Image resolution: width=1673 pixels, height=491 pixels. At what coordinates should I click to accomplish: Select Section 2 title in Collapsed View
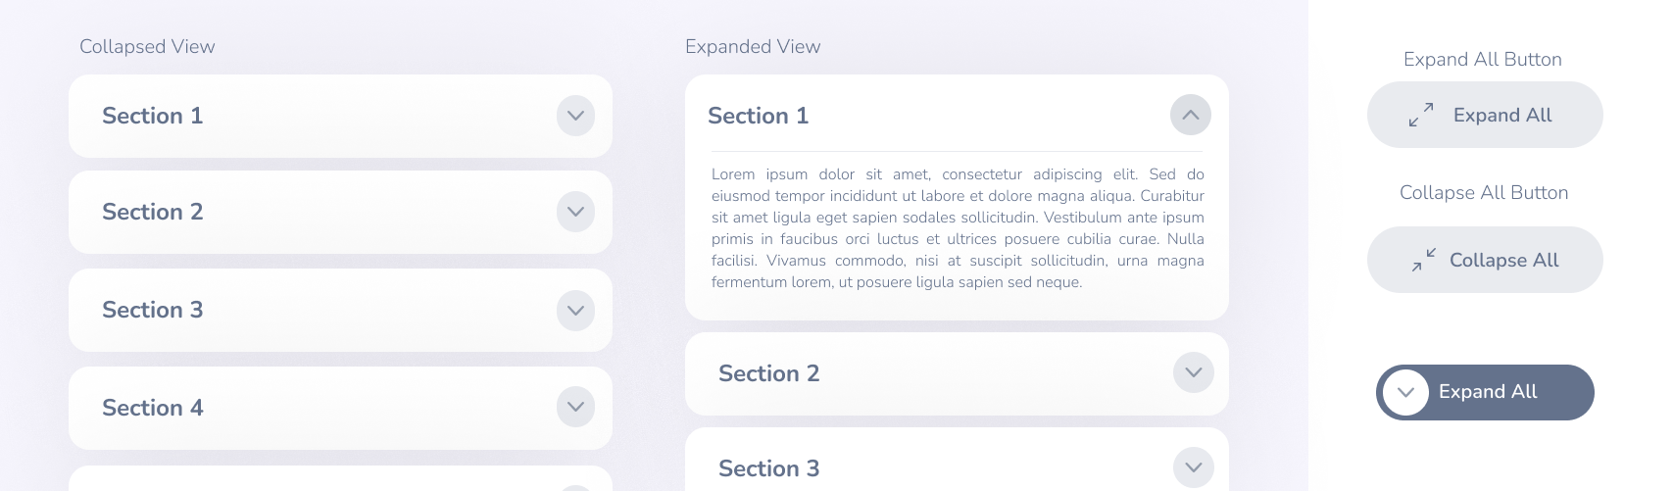click(152, 212)
